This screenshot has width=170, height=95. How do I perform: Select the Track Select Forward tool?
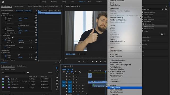57,71
